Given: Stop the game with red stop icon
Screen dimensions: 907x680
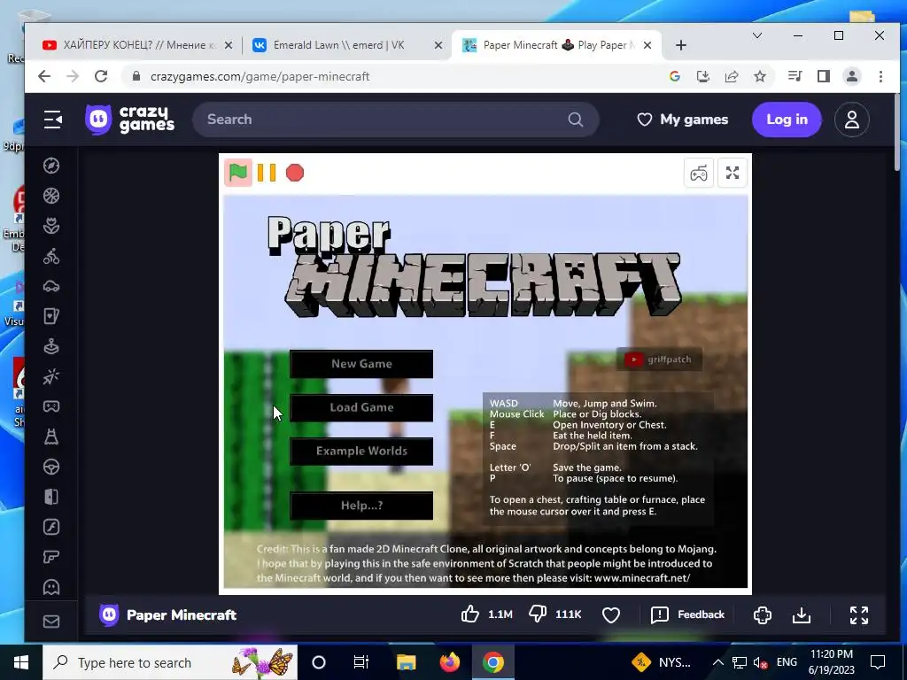Looking at the screenshot, I should (295, 173).
